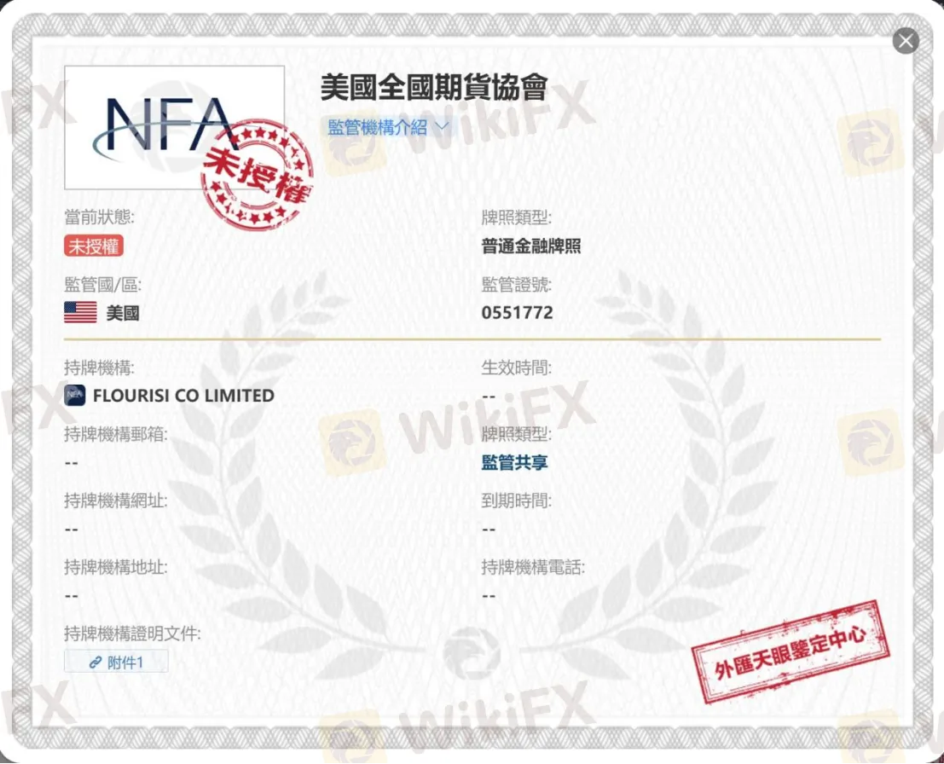Click the NFA logo image

coord(174,127)
